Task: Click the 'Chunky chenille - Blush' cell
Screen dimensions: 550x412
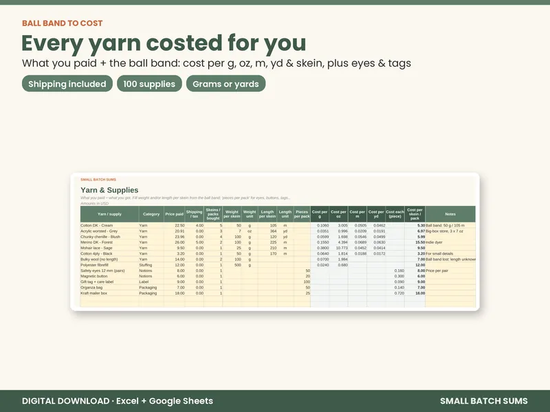Action: (109, 236)
